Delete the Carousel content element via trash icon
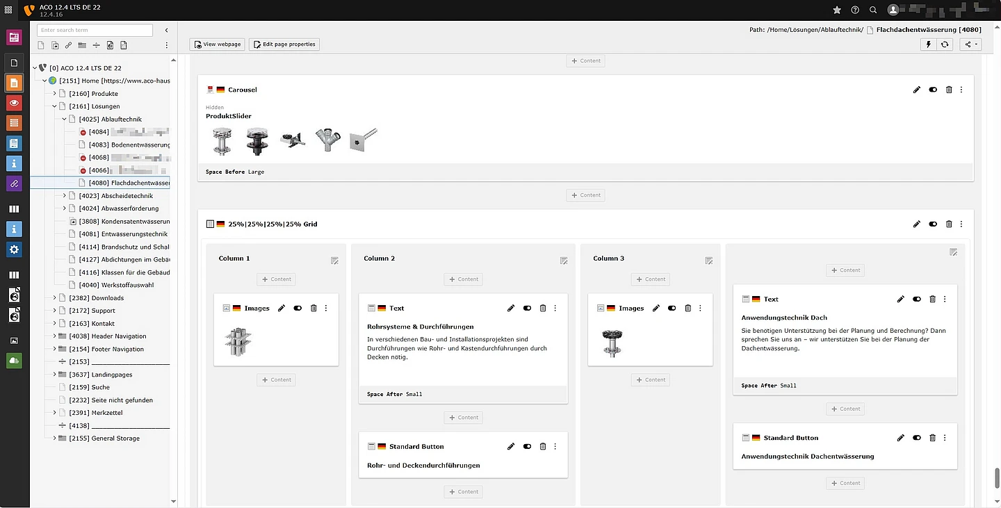The image size is (1001, 508). (949, 90)
